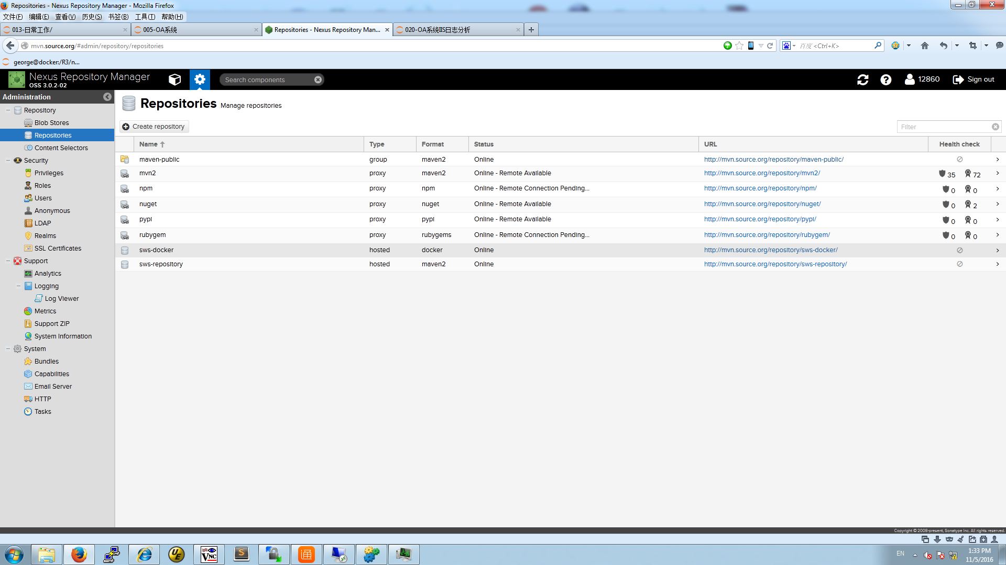Open Analytics under Support
Image resolution: width=1006 pixels, height=565 pixels.
coord(48,274)
